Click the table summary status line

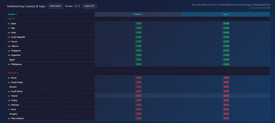pyautogui.click(x=231, y=5)
